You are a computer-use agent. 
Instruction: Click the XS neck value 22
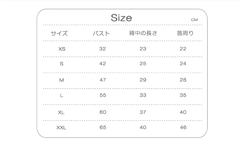[183, 49]
